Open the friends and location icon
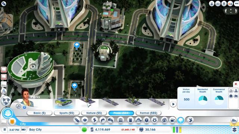This screenshot has width=239, height=134. (x=230, y=3)
